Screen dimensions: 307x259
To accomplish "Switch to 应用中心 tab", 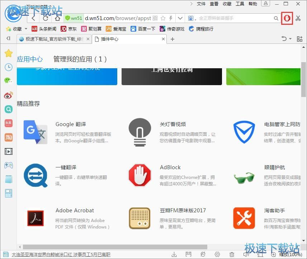I will click(x=29, y=59).
